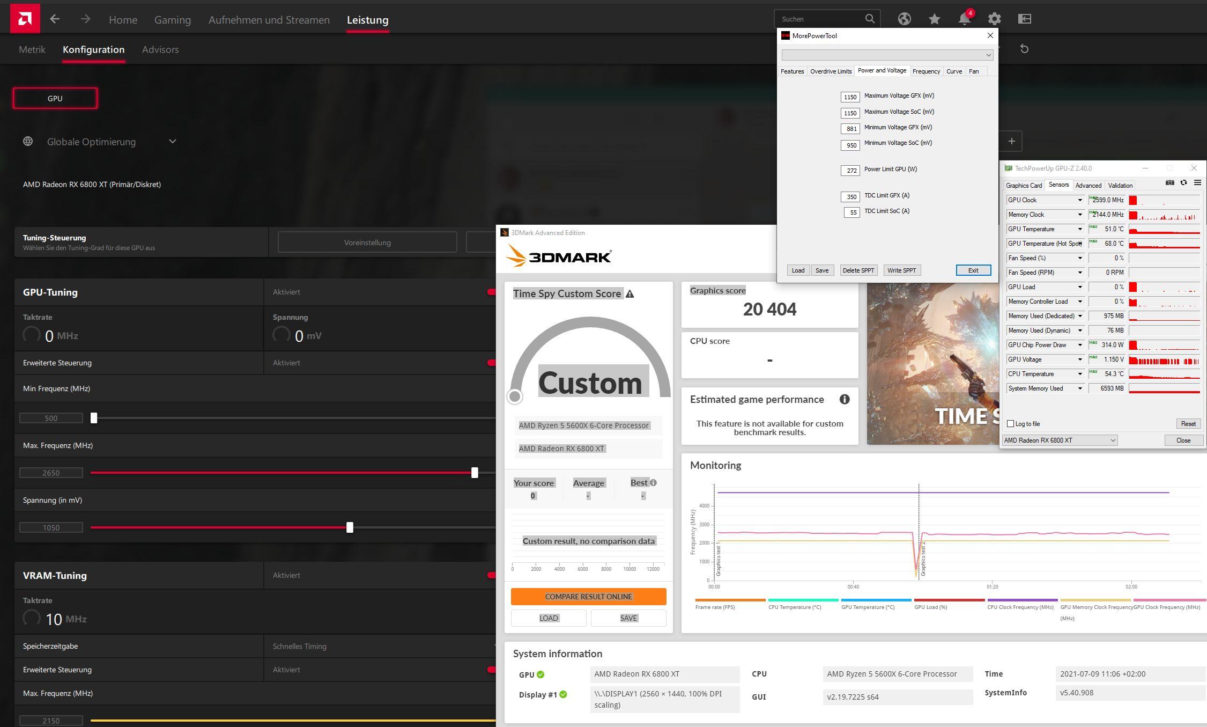
Task: Open the GPU Clock sensor dropdown arrow
Action: pyautogui.click(x=1080, y=200)
